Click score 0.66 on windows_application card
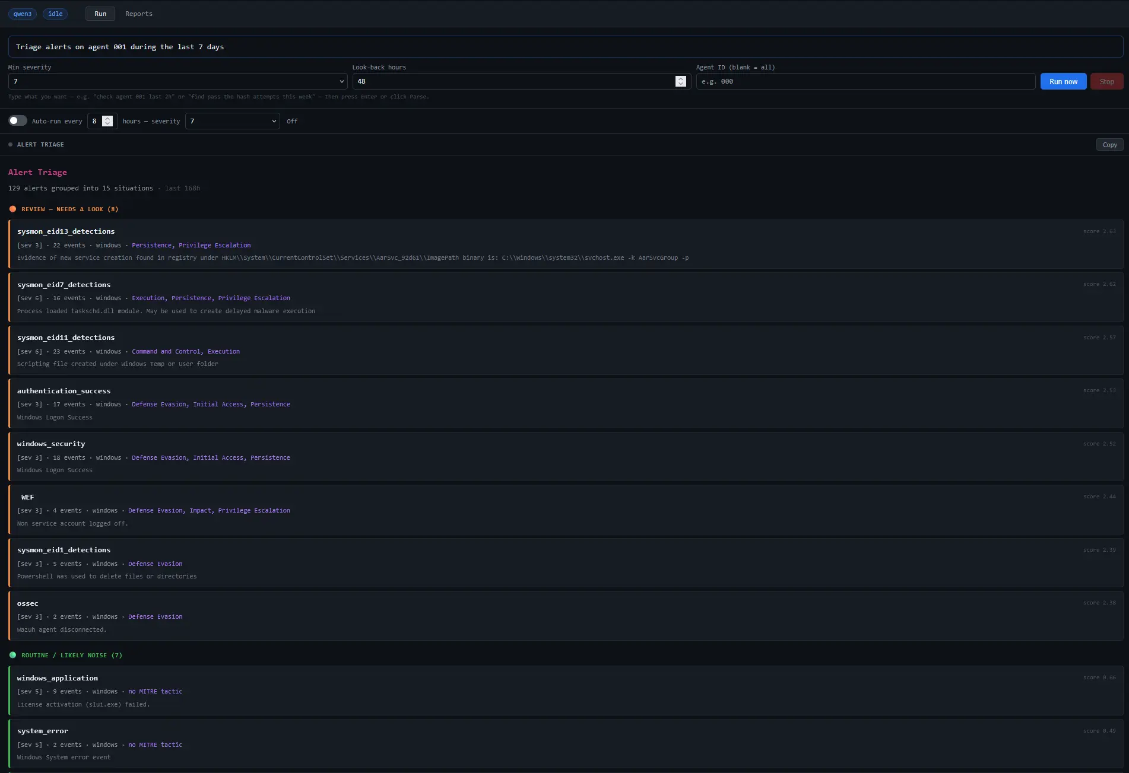1129x773 pixels. tap(1099, 677)
